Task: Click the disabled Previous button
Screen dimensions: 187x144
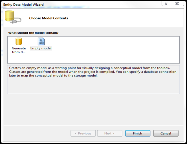Action: pyautogui.click(x=83, y=133)
